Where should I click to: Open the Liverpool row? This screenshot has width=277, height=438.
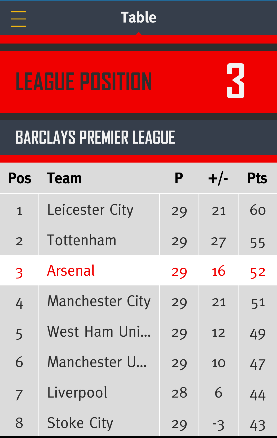tap(138, 392)
